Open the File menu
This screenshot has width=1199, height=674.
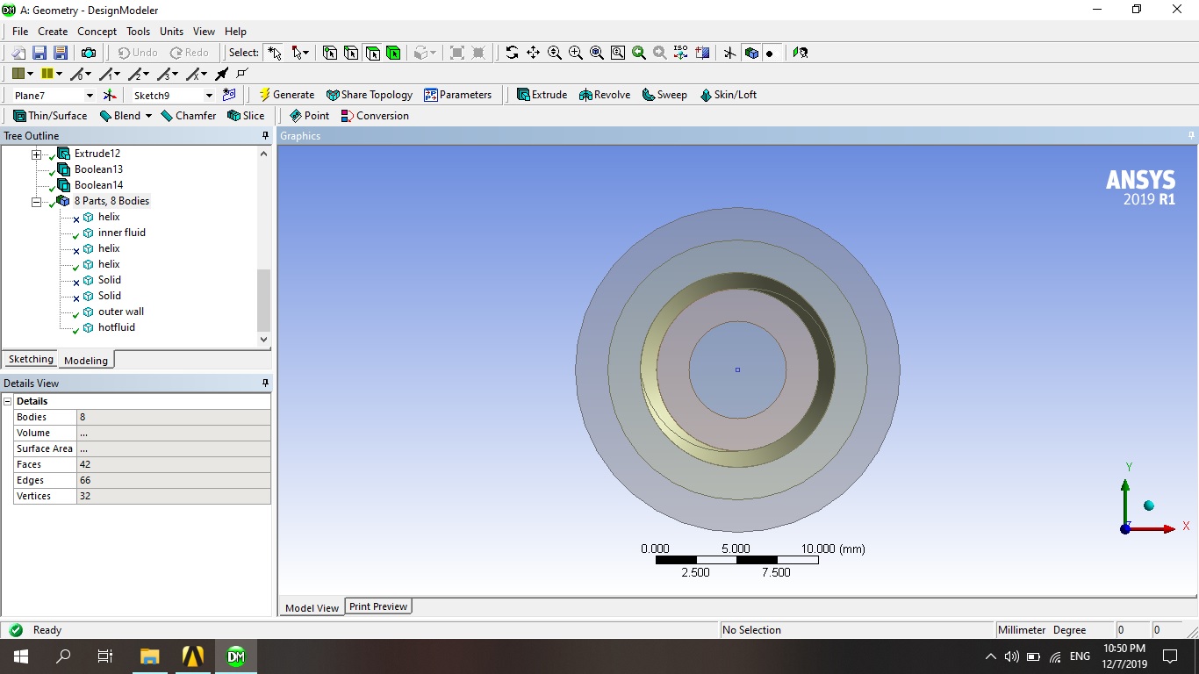click(x=20, y=31)
